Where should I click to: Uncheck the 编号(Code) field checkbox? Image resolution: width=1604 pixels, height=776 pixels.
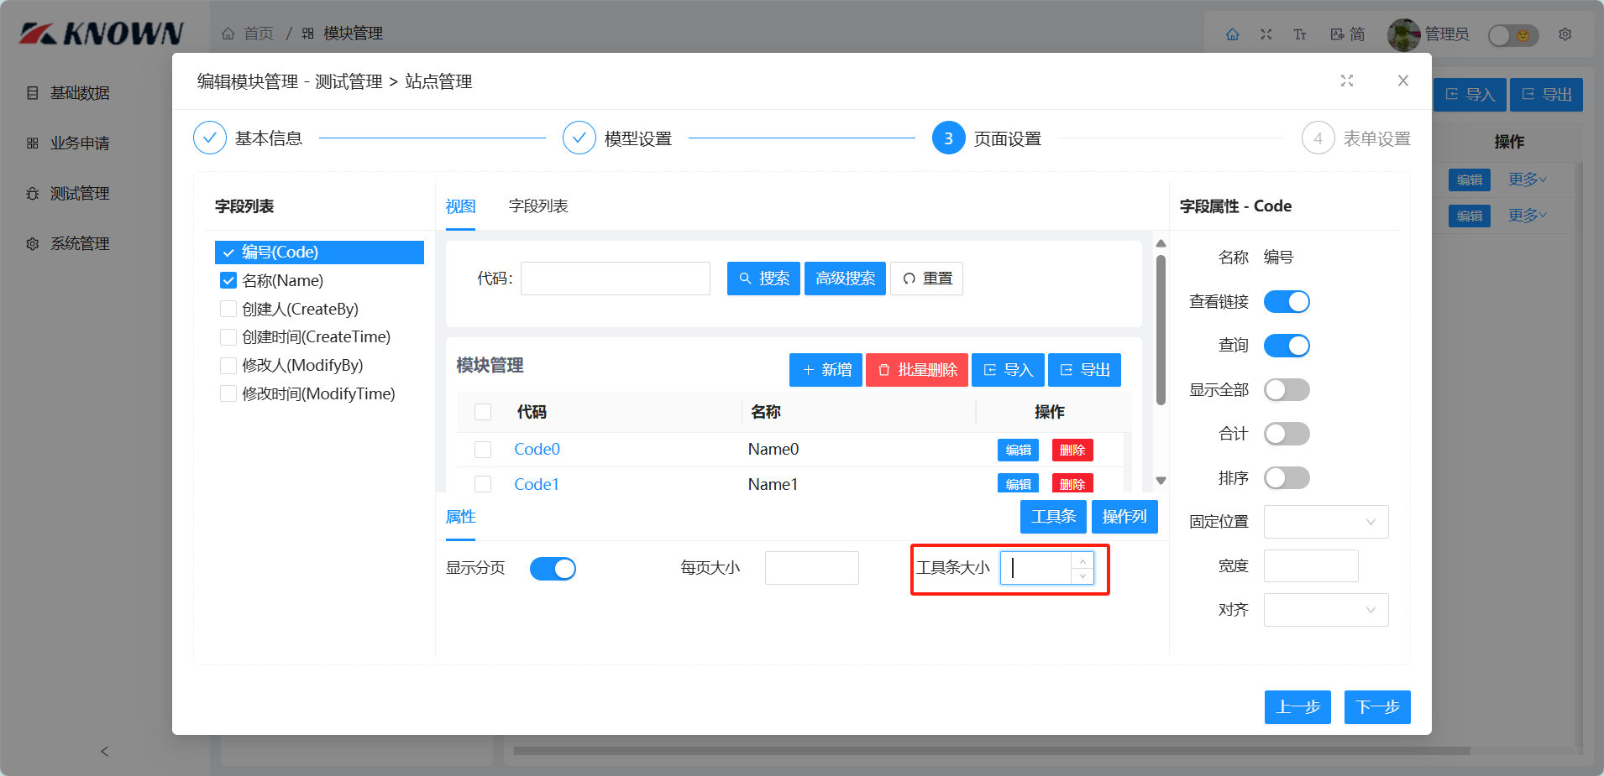tap(228, 253)
